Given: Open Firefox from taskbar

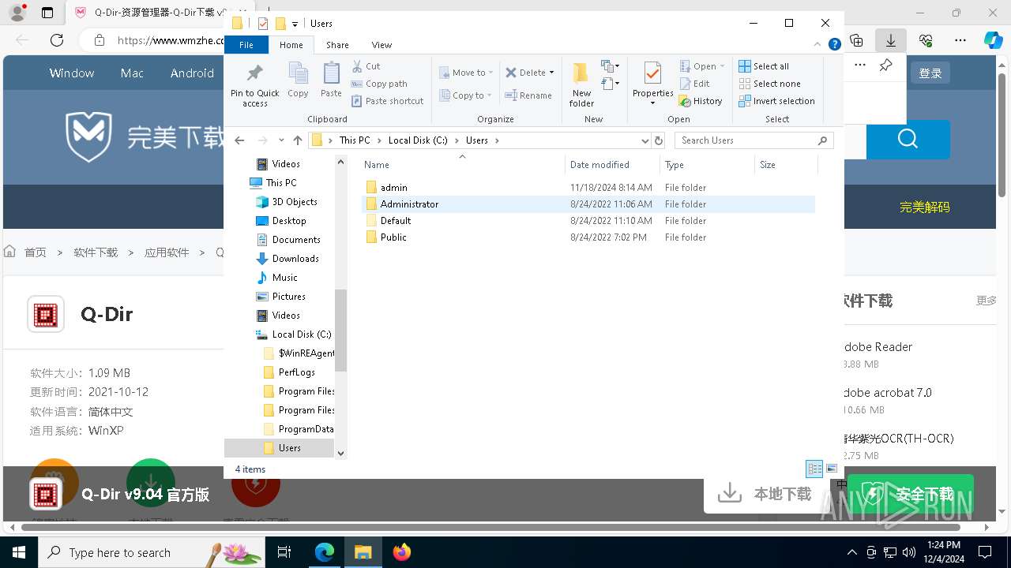Looking at the screenshot, I should coord(402,552).
